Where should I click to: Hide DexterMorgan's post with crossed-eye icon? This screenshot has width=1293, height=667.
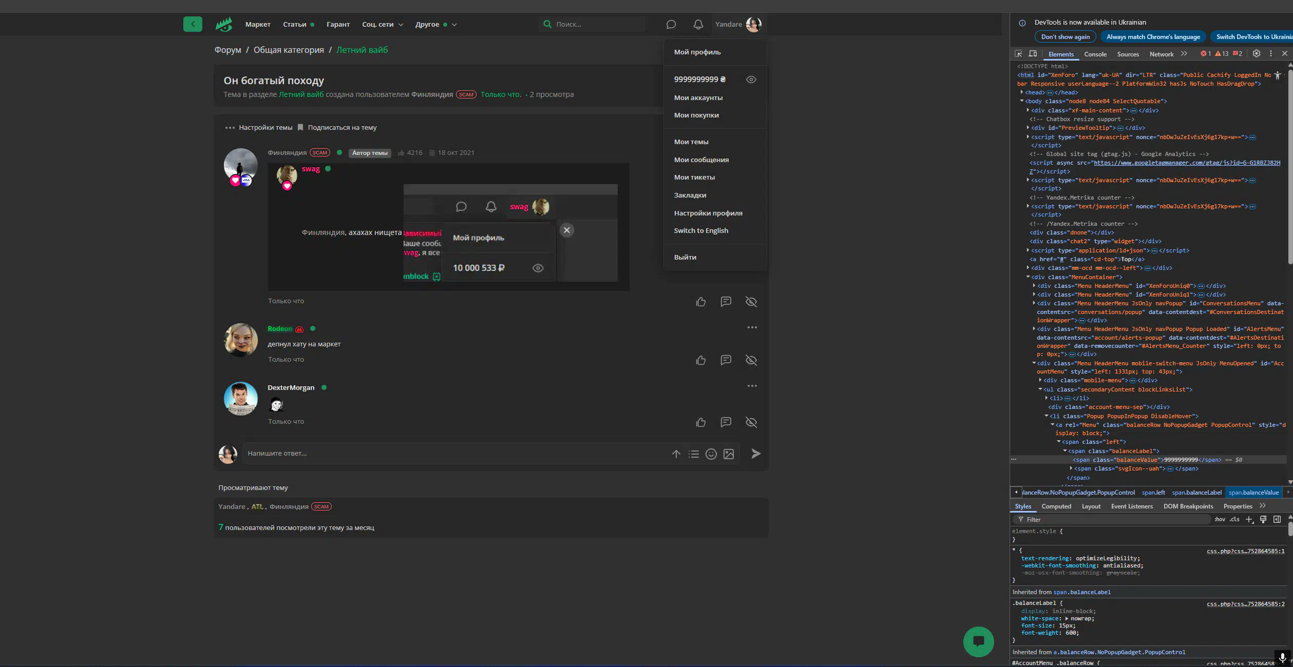pos(751,422)
